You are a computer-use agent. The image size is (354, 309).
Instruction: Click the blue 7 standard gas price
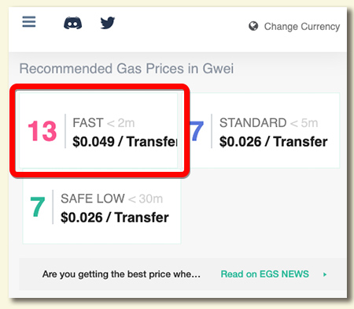197,131
